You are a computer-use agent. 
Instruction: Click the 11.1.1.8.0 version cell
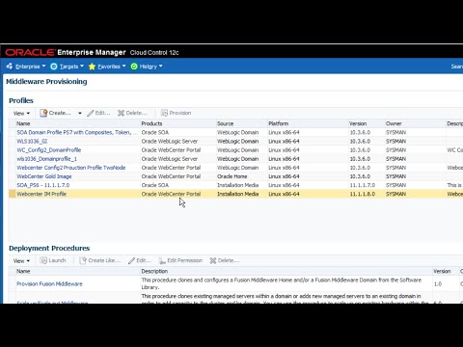click(x=363, y=194)
